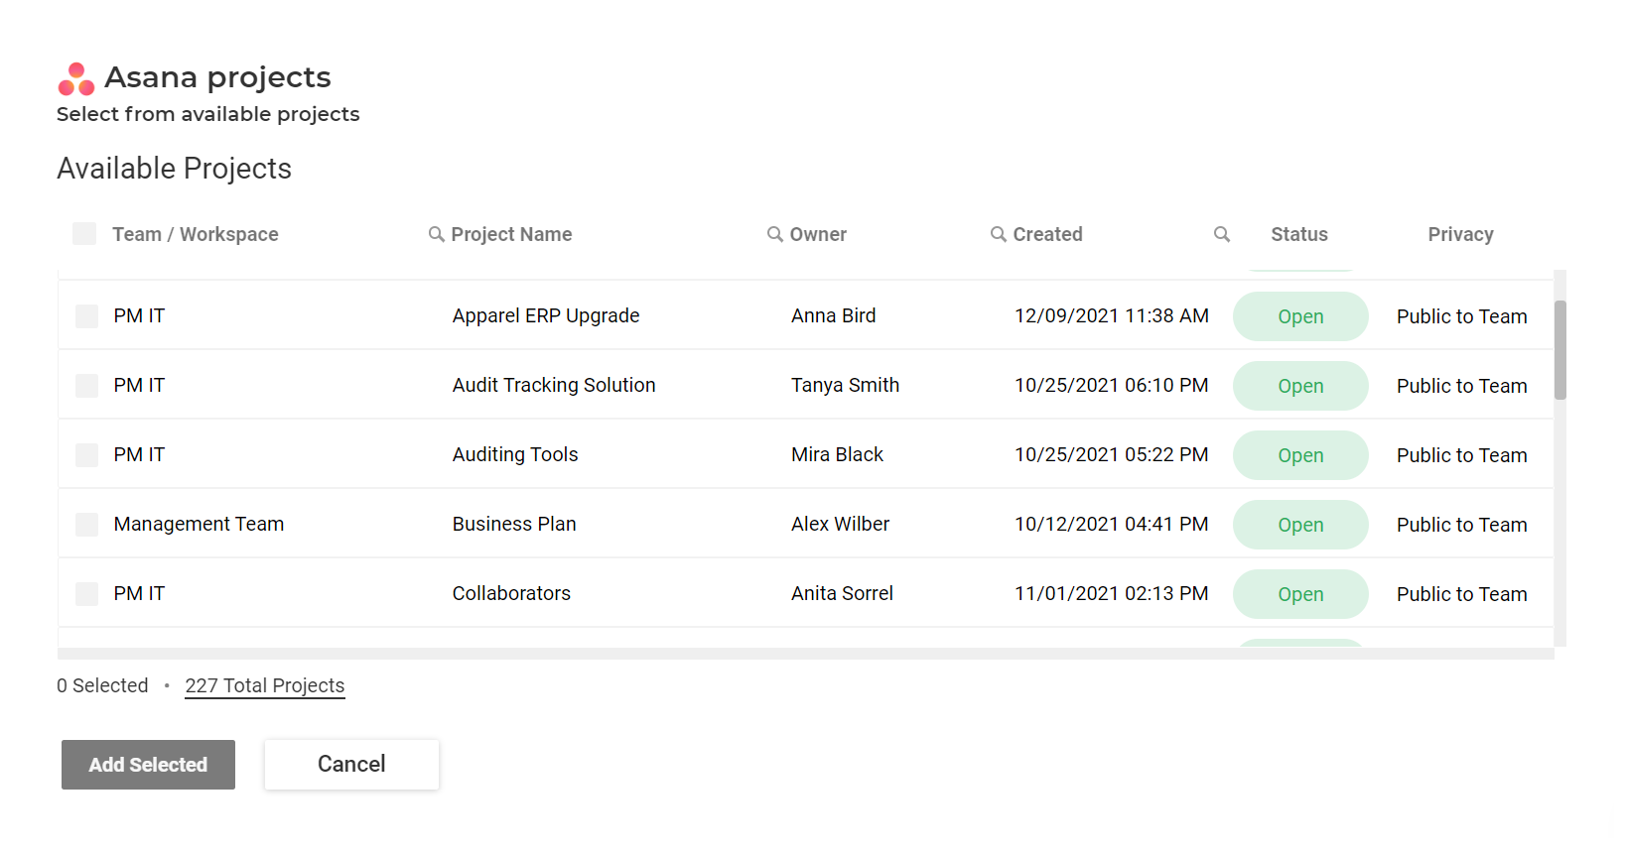Open search for Created column

click(x=998, y=234)
